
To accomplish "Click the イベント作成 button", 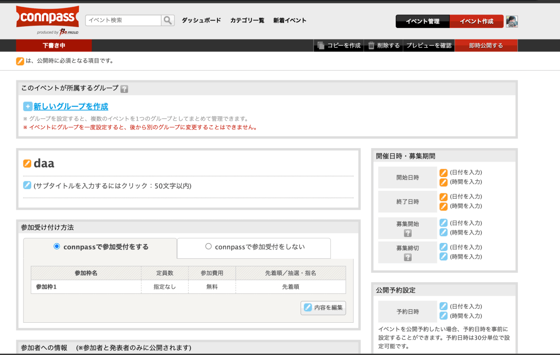I will coord(476,21).
